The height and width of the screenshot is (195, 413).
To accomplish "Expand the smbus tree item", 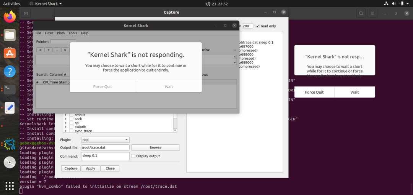I will 66,115.
